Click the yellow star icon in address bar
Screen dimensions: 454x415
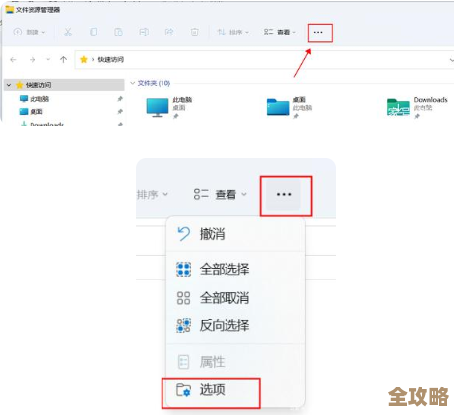click(x=84, y=59)
